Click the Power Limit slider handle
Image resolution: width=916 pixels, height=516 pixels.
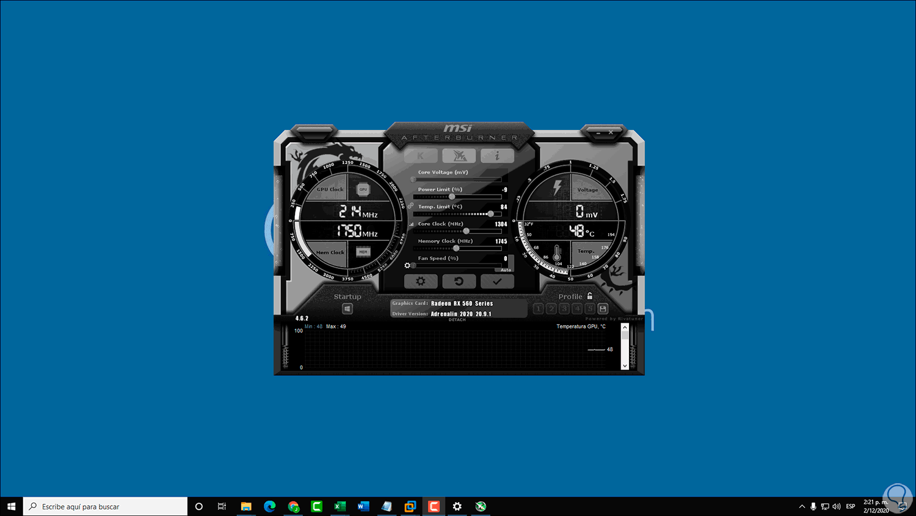click(452, 196)
